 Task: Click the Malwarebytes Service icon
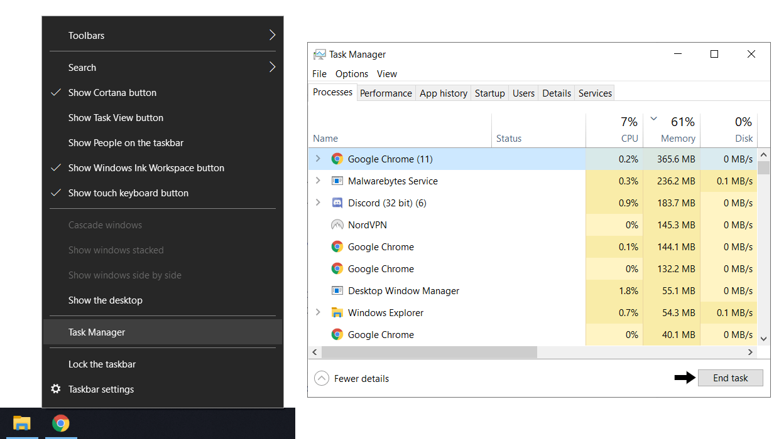point(337,181)
